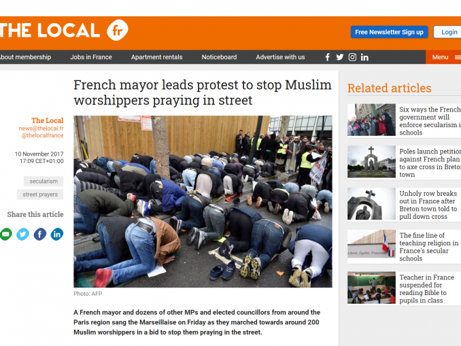Screen dimensions: 461x346
Task: Open the Twitter icon in navigation bar
Action: tap(339, 57)
